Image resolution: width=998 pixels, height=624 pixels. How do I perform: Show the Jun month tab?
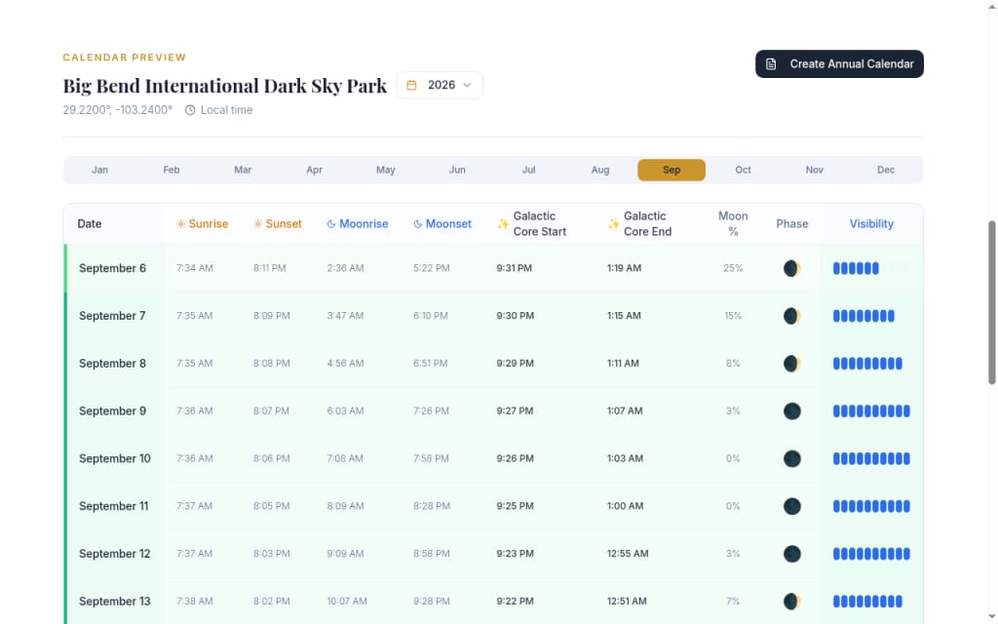457,170
